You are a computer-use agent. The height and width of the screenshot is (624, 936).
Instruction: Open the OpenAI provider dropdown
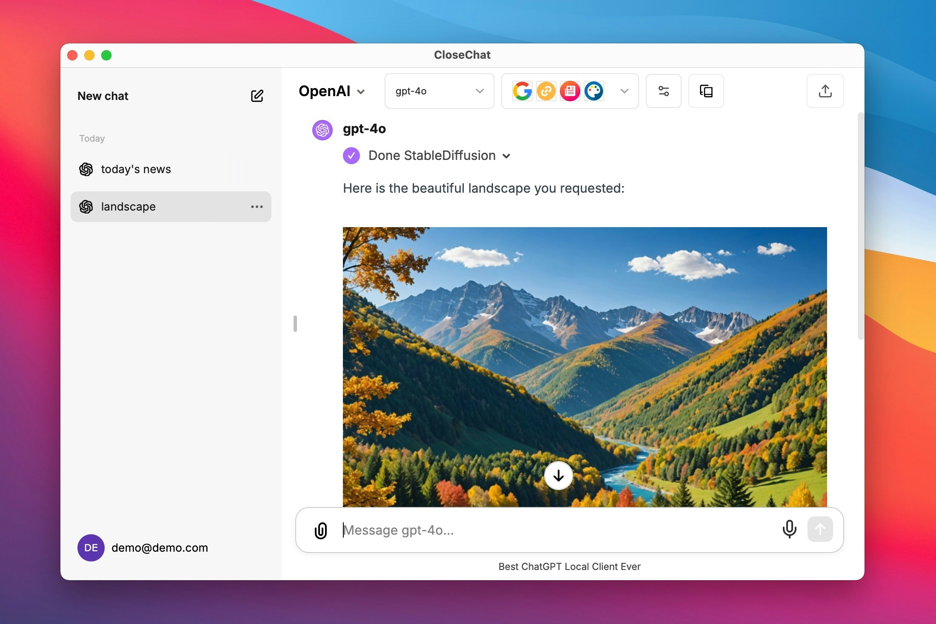pyautogui.click(x=332, y=91)
